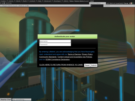The image size is (135, 101).
Task: Open the location bar history dropdown arrow
Action: tap(91, 6)
